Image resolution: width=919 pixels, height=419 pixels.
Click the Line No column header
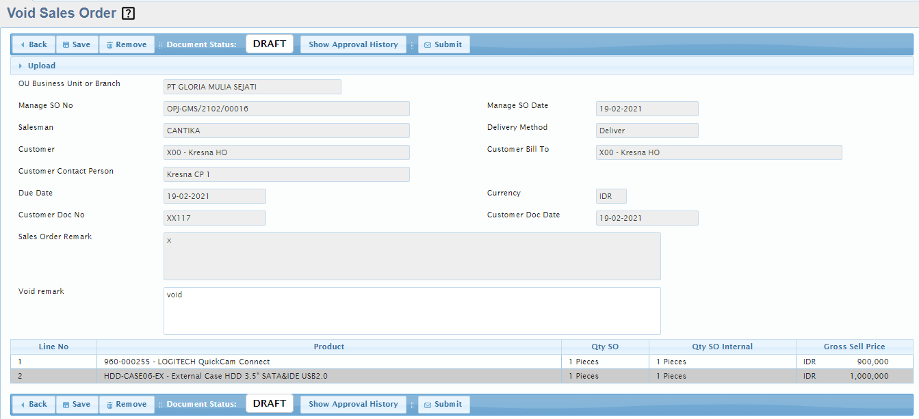pyautogui.click(x=54, y=347)
